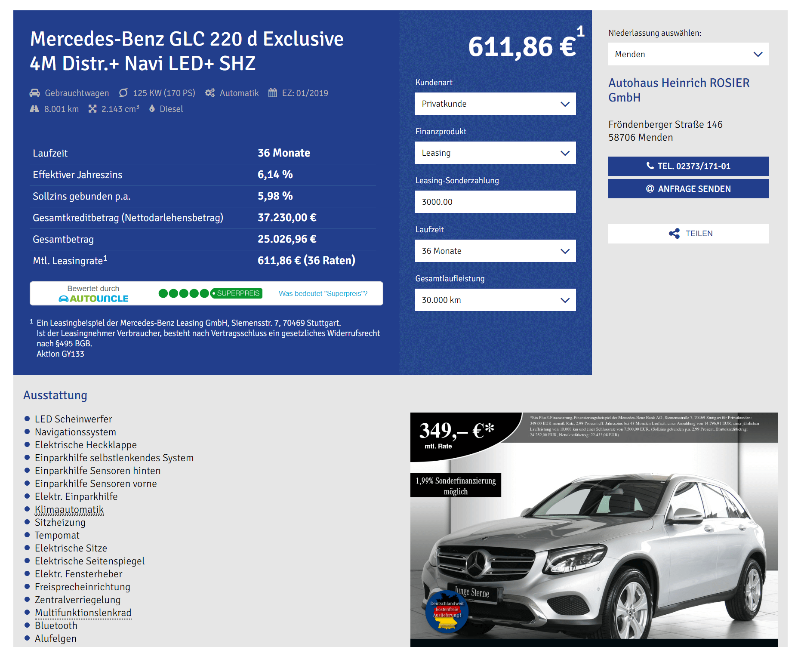Click the engine displacement icon beside 2.143 cm³
The width and height of the screenshot is (801, 647).
click(92, 109)
